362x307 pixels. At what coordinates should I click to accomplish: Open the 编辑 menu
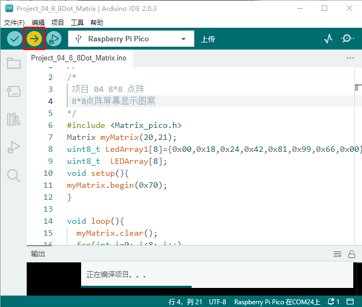[38, 23]
